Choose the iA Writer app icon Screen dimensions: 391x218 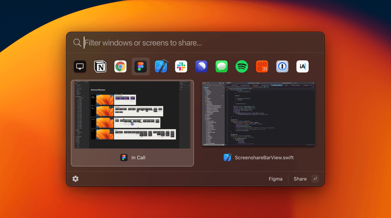(302, 67)
